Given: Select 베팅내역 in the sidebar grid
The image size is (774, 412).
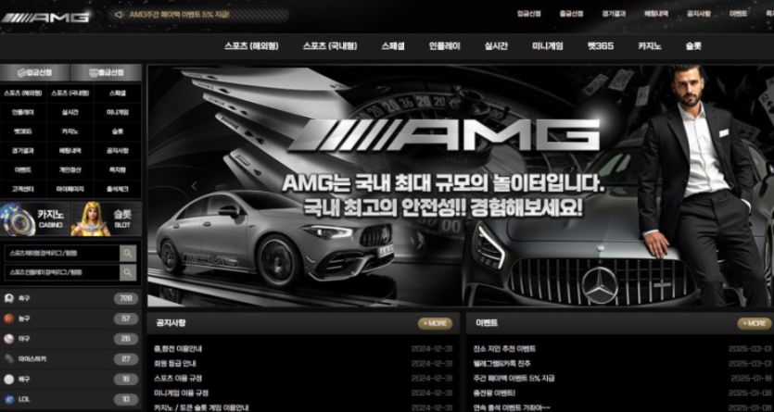Looking at the screenshot, I should click(70, 151).
